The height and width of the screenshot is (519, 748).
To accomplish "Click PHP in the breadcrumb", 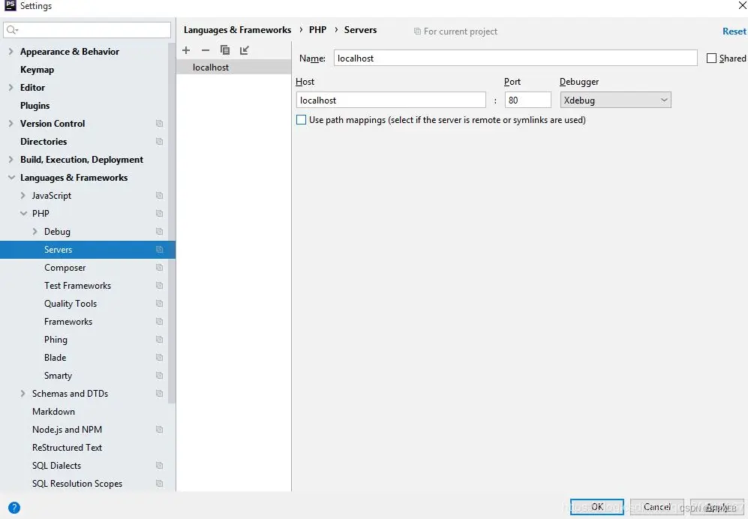I will pos(317,29).
